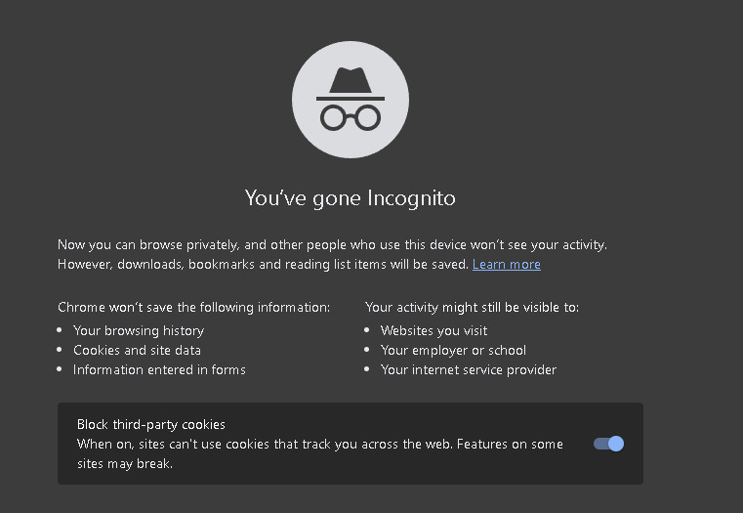Click the 'When on, sites can't use cookies' description
The height and width of the screenshot is (513, 743).
pyautogui.click(x=320, y=453)
